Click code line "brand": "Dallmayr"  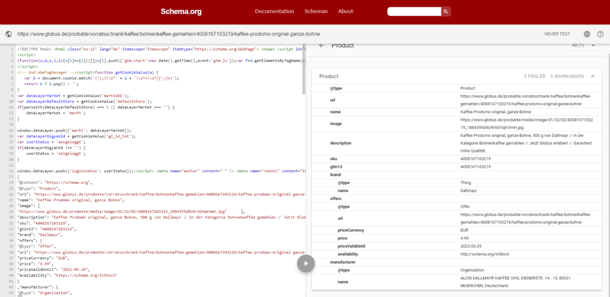(x=40, y=235)
